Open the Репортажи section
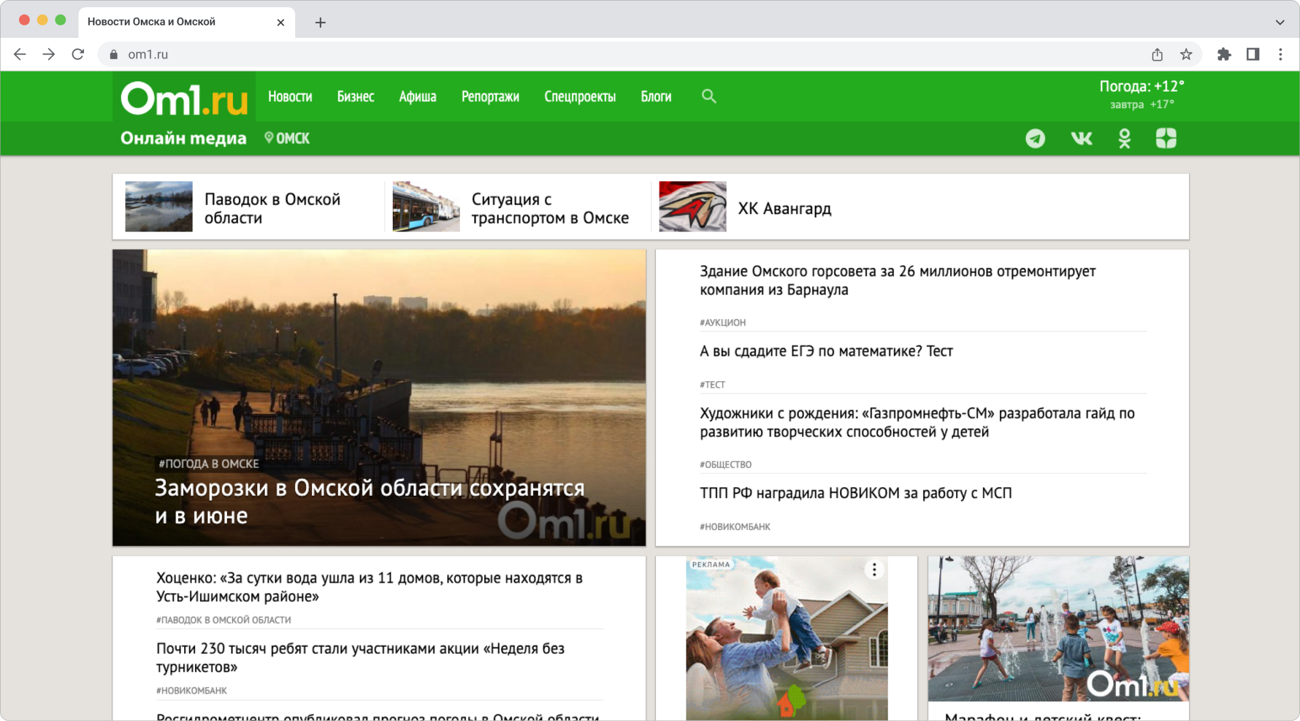1300x721 pixels. pos(490,96)
